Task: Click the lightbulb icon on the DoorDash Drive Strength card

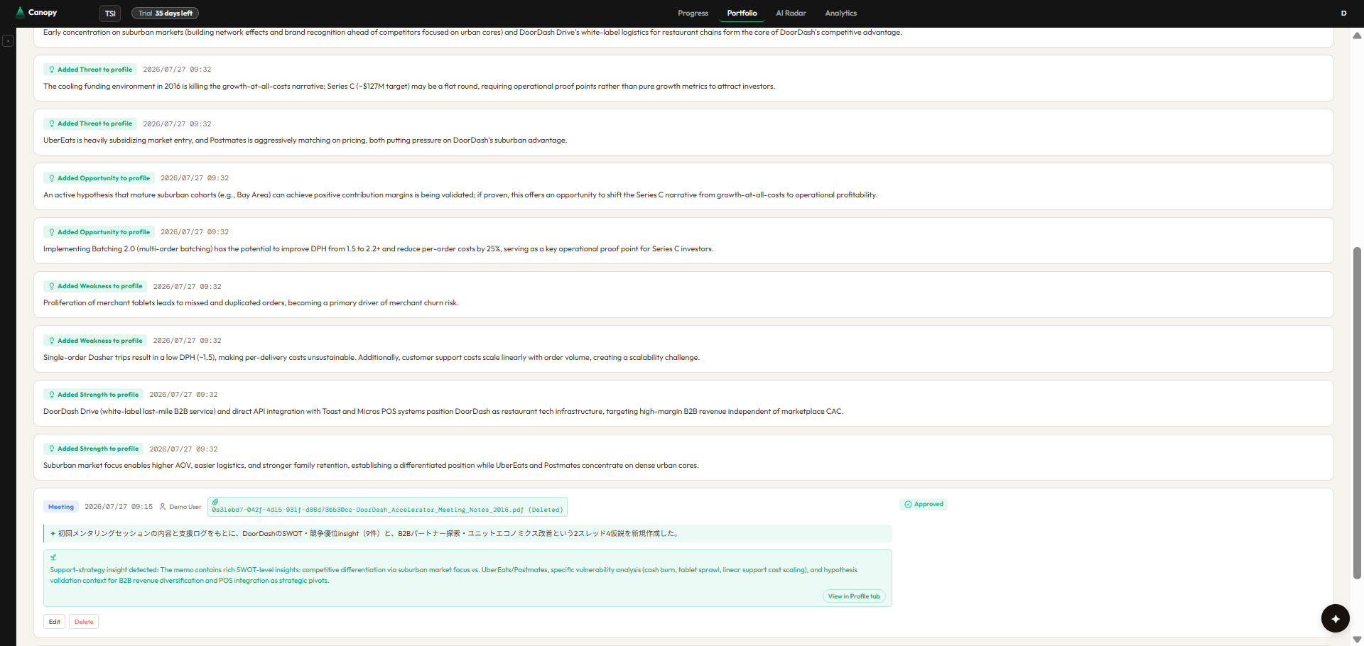Action: click(52, 395)
